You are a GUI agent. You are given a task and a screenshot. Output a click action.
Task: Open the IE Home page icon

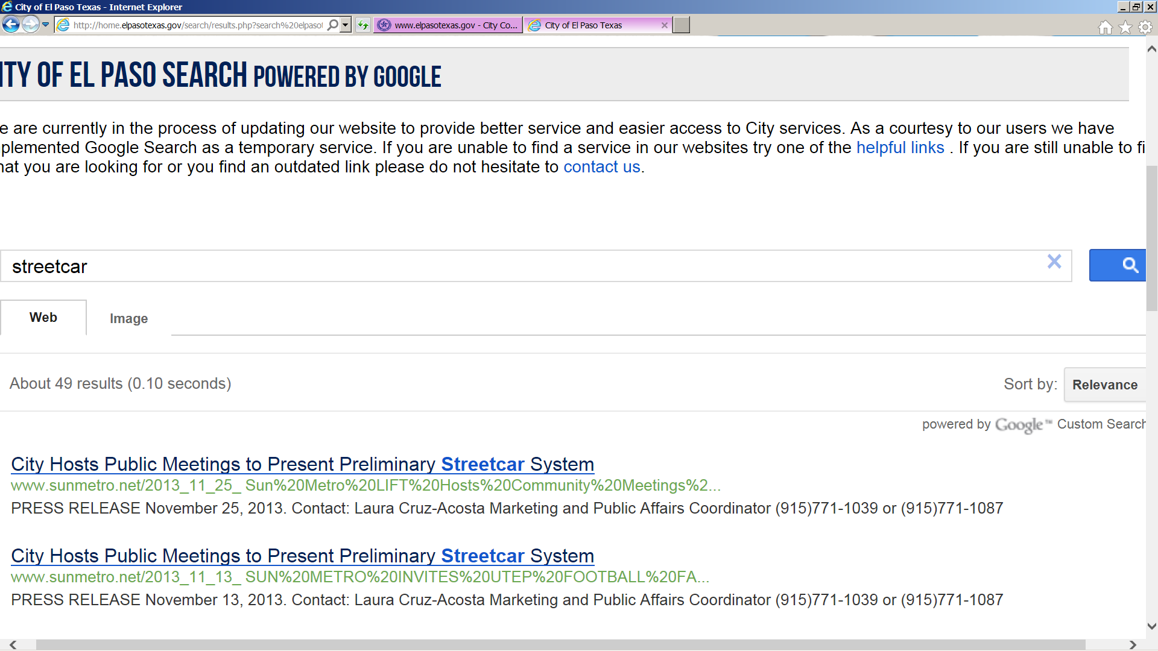tap(1105, 27)
